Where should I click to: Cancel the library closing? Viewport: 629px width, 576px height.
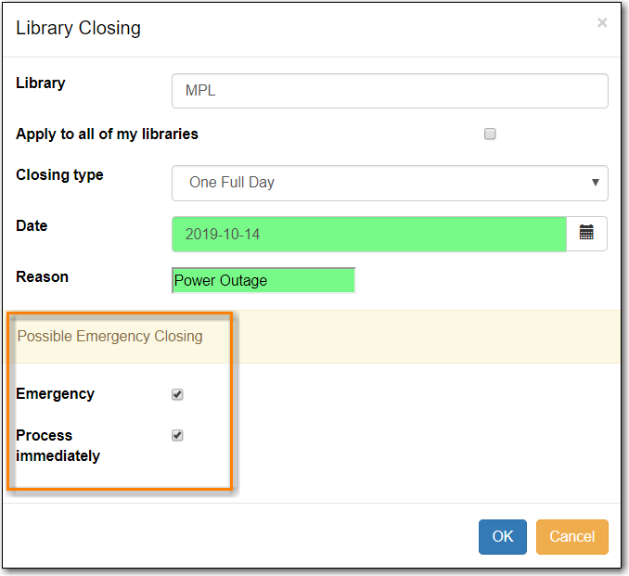point(571,536)
